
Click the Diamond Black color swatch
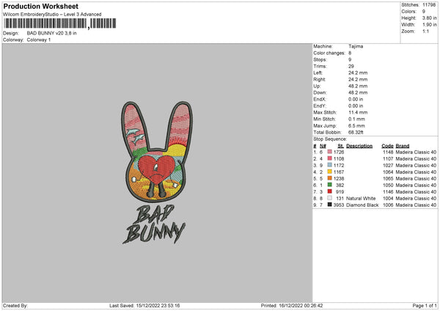click(x=330, y=205)
